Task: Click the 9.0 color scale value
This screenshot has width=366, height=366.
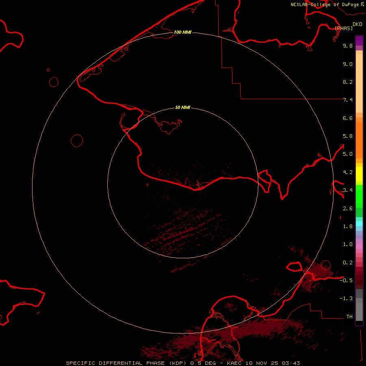Action: coord(348,64)
